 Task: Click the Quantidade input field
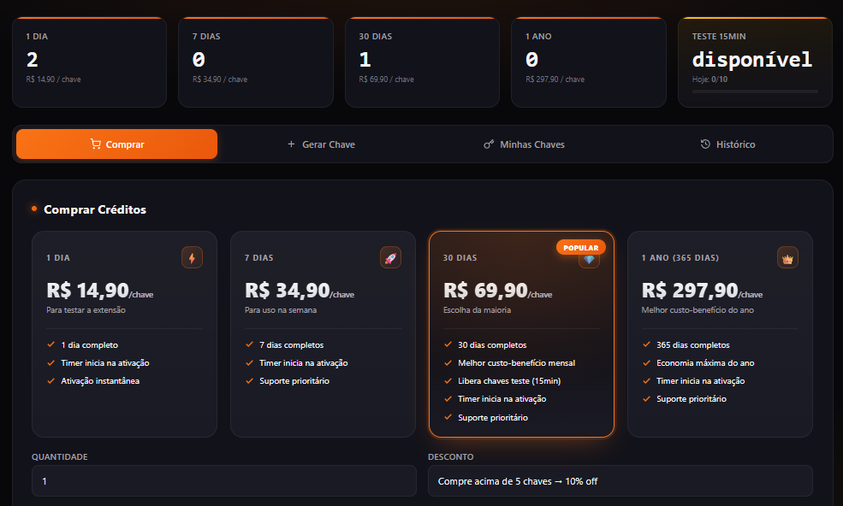[x=223, y=480]
